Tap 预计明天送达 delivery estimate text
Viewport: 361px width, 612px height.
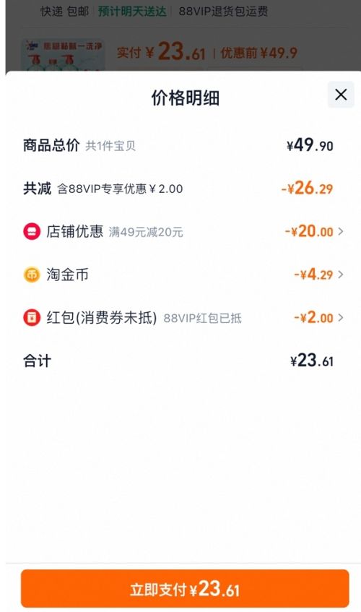pyautogui.click(x=132, y=12)
